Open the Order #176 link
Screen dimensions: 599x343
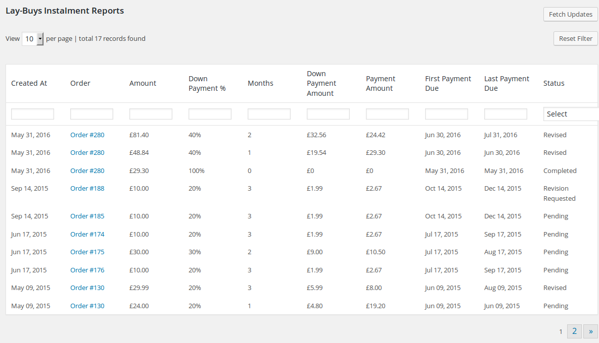point(87,270)
